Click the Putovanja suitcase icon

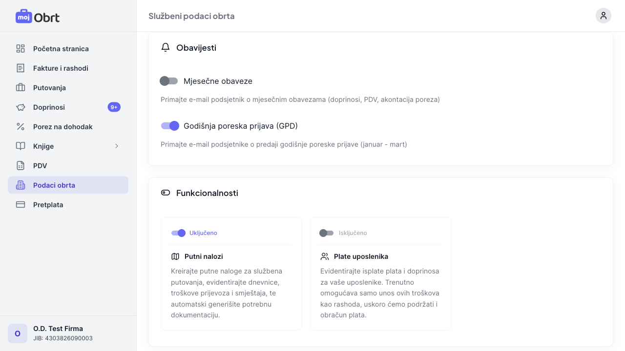tap(21, 88)
